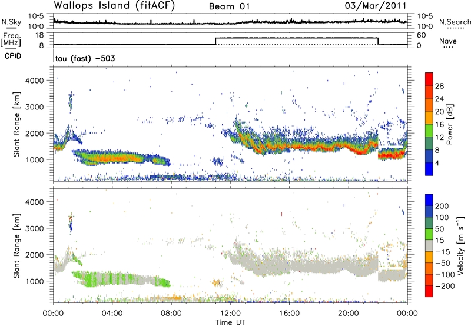The image size is (471, 326).
Task: Click the gray segment of Velocity colorbar
Action: point(429,245)
